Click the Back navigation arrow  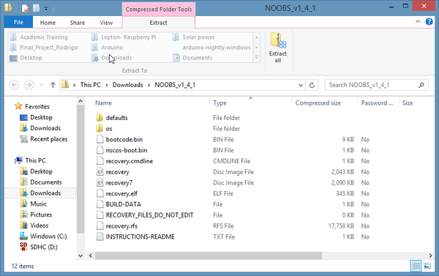tap(15, 85)
